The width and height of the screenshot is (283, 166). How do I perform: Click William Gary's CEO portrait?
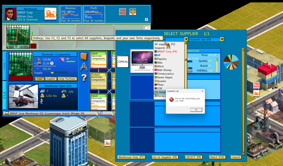coord(10,14)
